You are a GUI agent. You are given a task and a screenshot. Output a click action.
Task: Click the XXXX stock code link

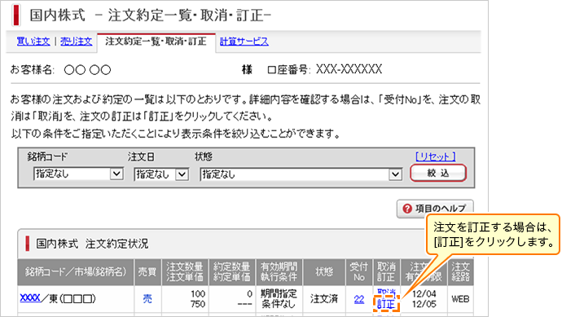coord(30,297)
